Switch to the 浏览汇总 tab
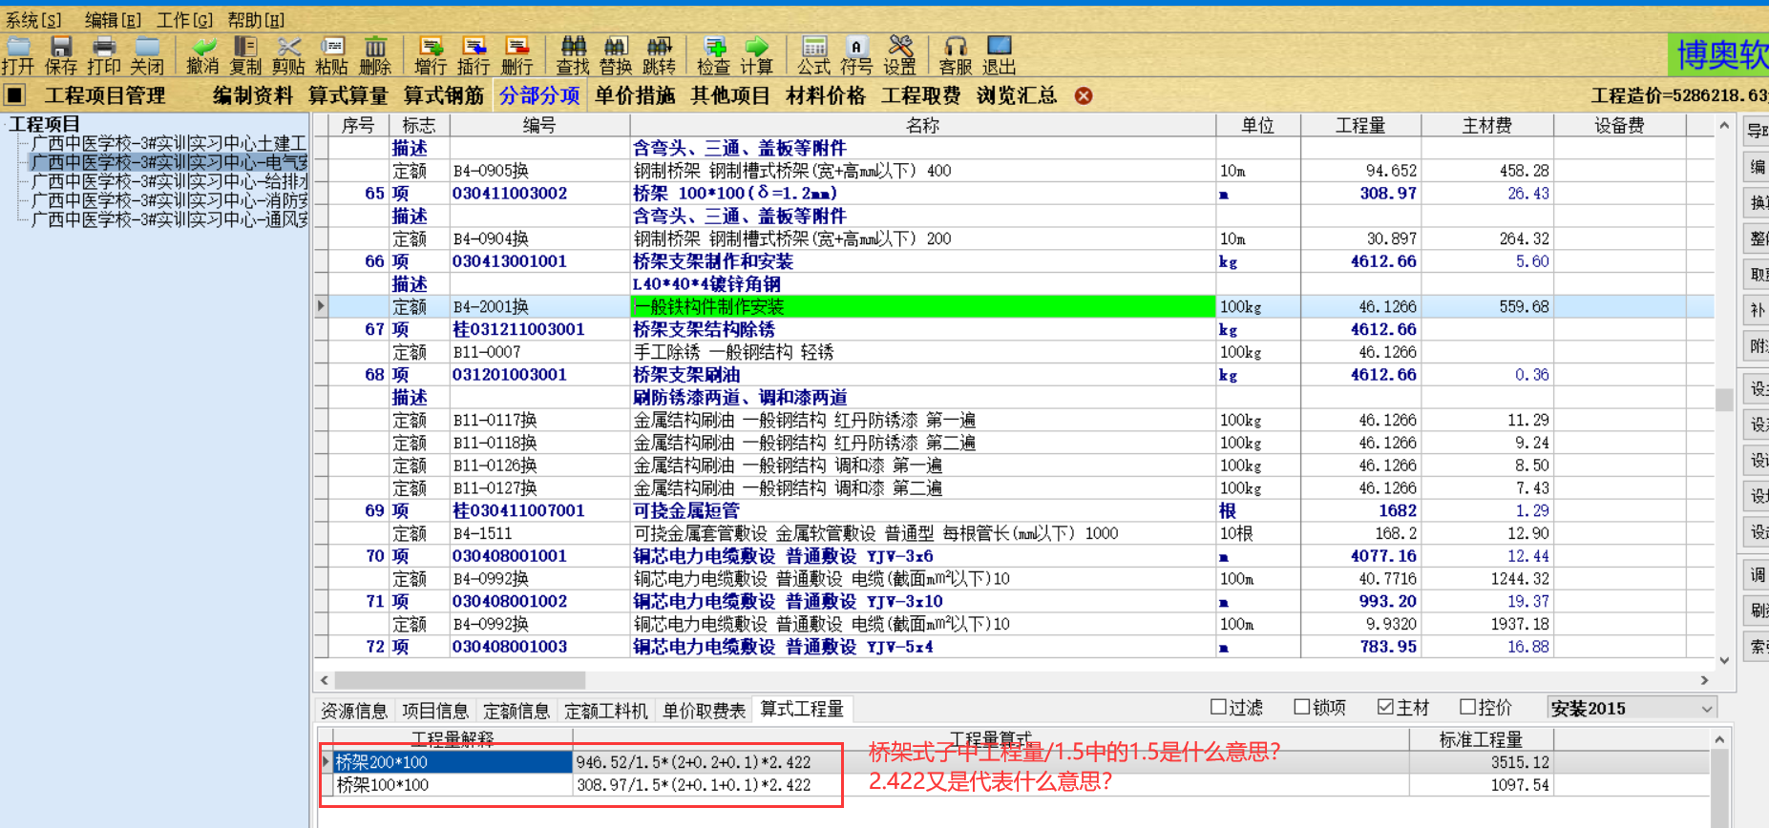This screenshot has height=828, width=1769. [1017, 95]
